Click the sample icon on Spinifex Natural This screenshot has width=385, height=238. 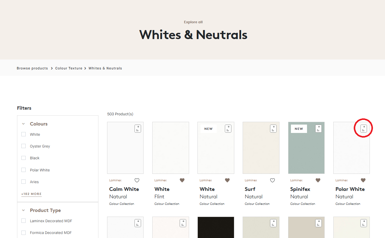pyautogui.click(x=318, y=128)
